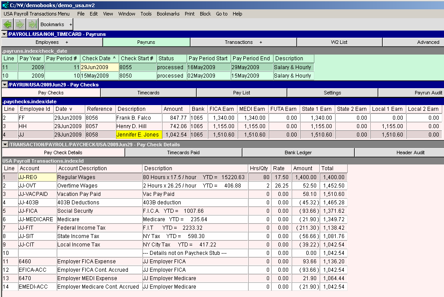Open the Bookmarks toolbar dropdown

coord(56,24)
